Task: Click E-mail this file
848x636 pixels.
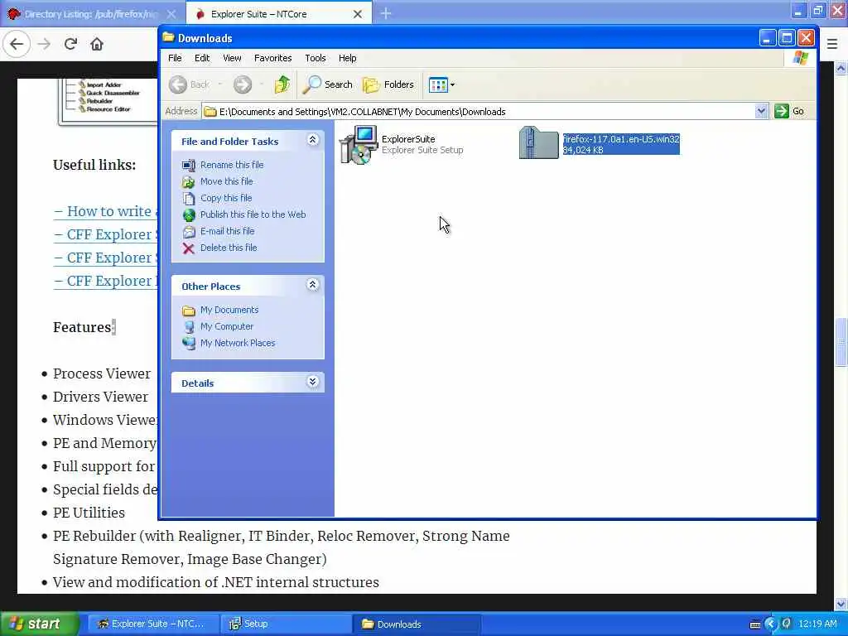Action: pyautogui.click(x=227, y=231)
